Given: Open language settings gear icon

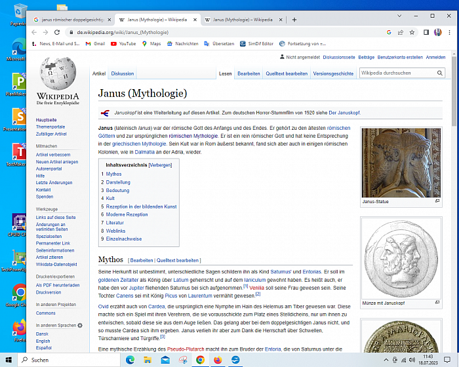Looking at the screenshot, I should (80, 325).
